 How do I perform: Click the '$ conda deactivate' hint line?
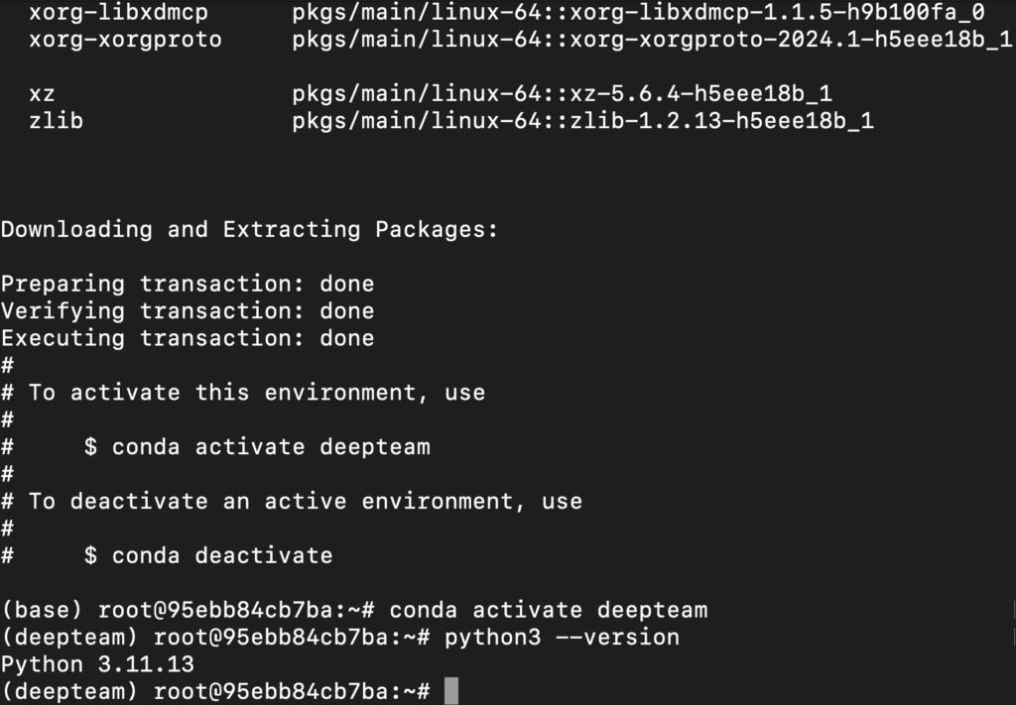pyautogui.click(x=208, y=555)
